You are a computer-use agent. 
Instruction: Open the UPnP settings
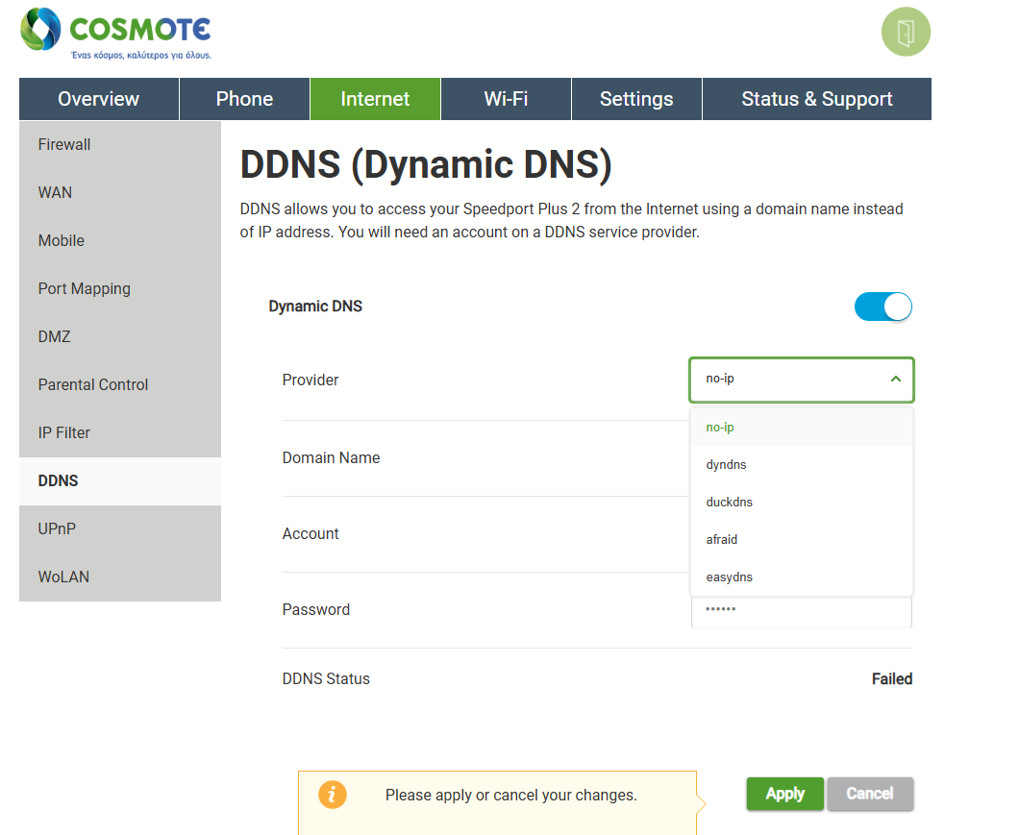120,528
